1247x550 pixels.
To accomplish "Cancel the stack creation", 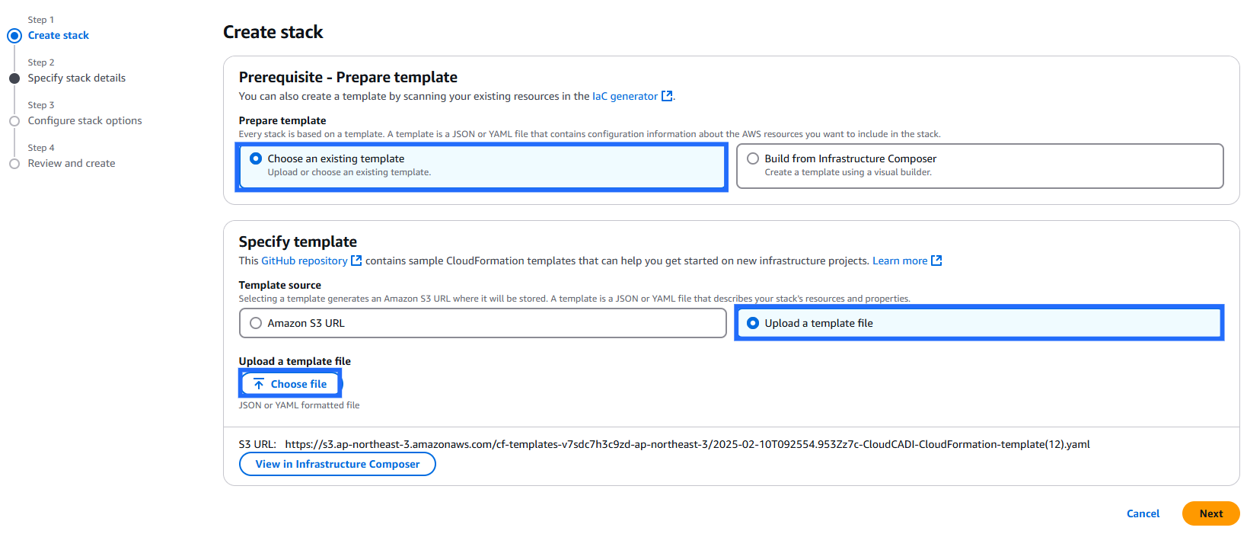I will [1143, 513].
